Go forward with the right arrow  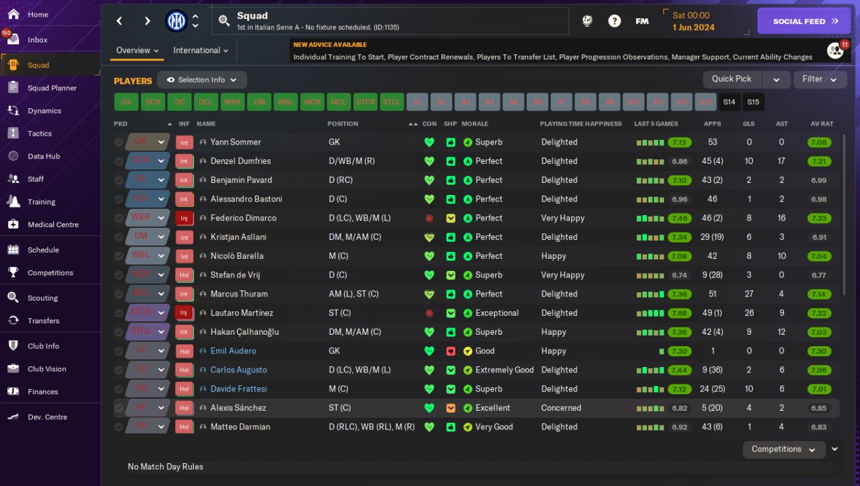coord(147,21)
